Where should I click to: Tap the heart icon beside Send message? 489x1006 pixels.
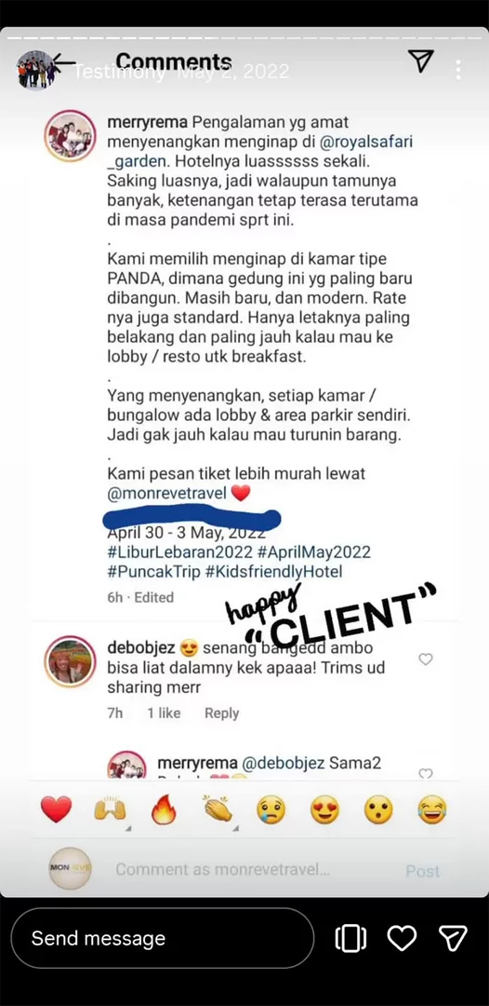402,938
